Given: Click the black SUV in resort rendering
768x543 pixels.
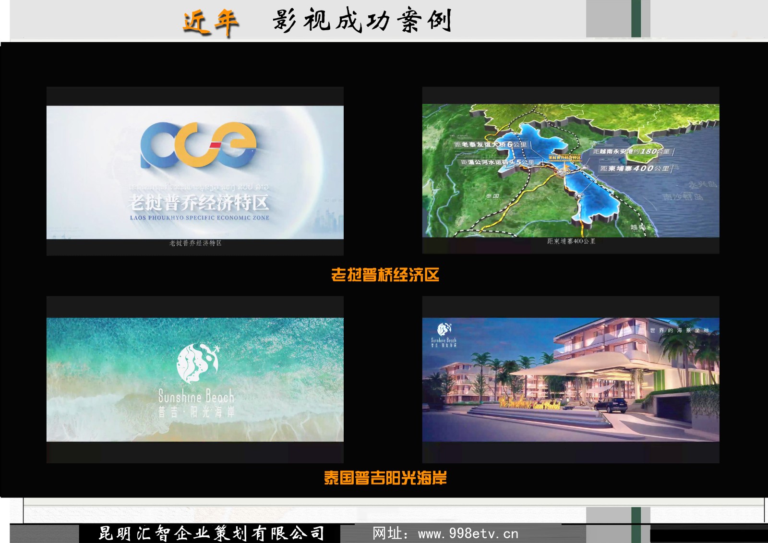Looking at the screenshot, I should (610, 406).
